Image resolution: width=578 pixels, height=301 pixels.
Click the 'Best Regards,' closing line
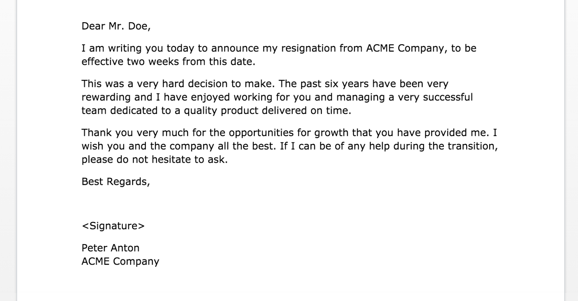point(115,182)
